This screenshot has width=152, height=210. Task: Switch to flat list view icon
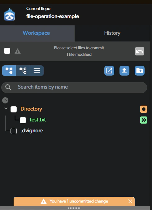coord(37,71)
